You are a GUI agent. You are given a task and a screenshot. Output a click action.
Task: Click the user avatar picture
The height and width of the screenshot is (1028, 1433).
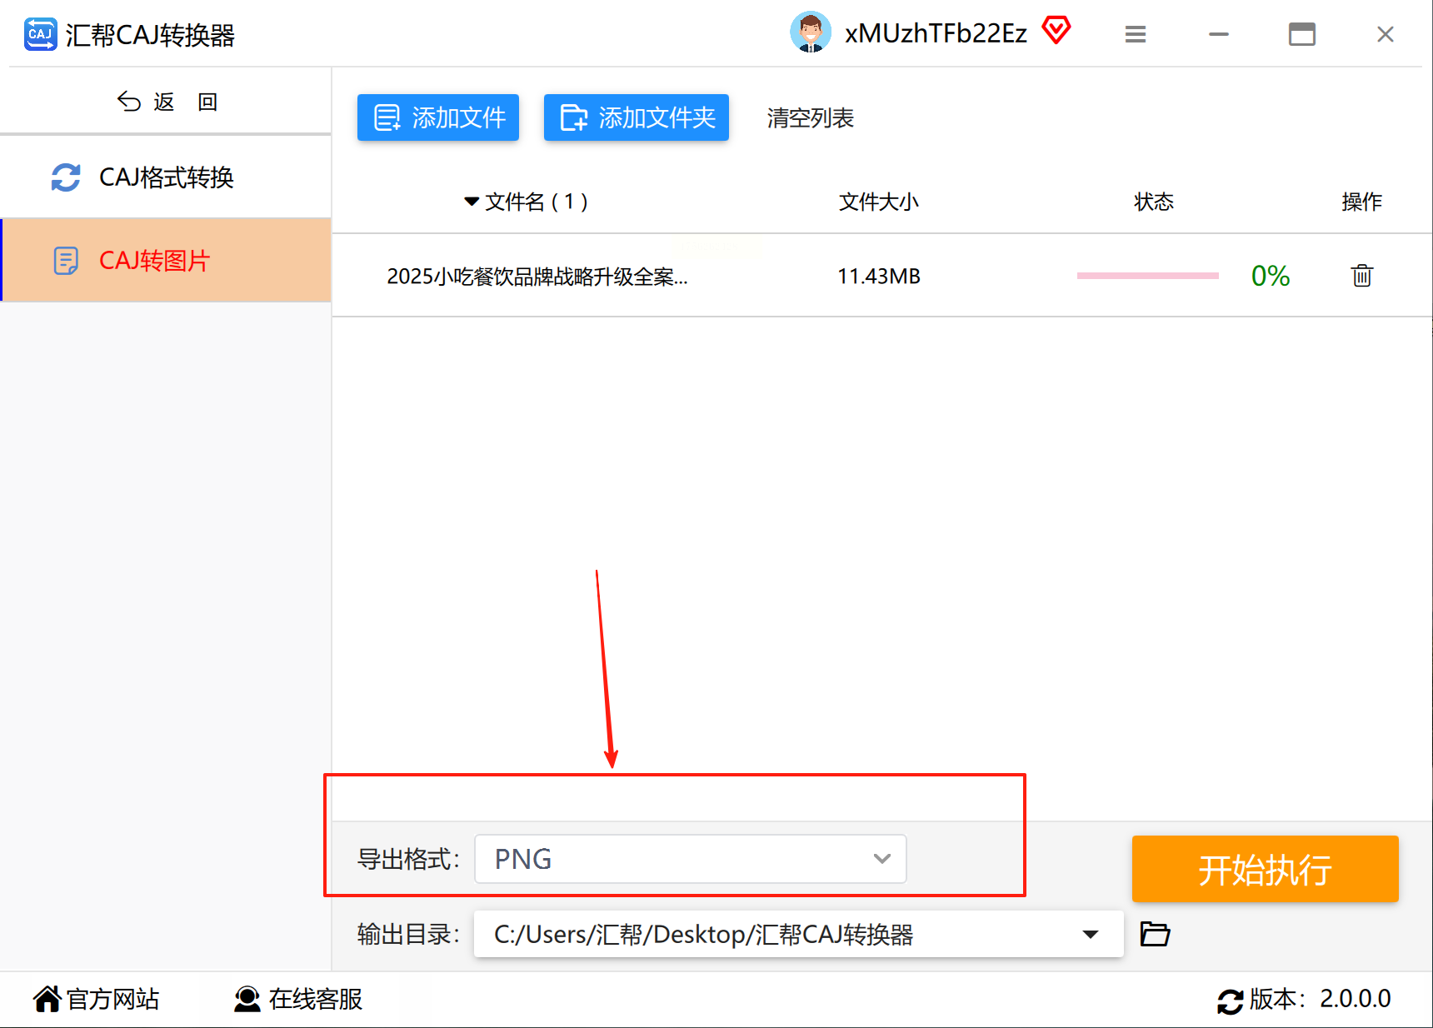pyautogui.click(x=810, y=32)
